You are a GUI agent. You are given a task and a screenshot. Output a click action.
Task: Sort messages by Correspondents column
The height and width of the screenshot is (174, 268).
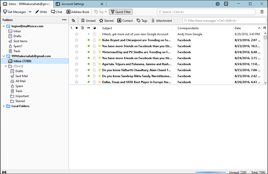click(x=203, y=28)
